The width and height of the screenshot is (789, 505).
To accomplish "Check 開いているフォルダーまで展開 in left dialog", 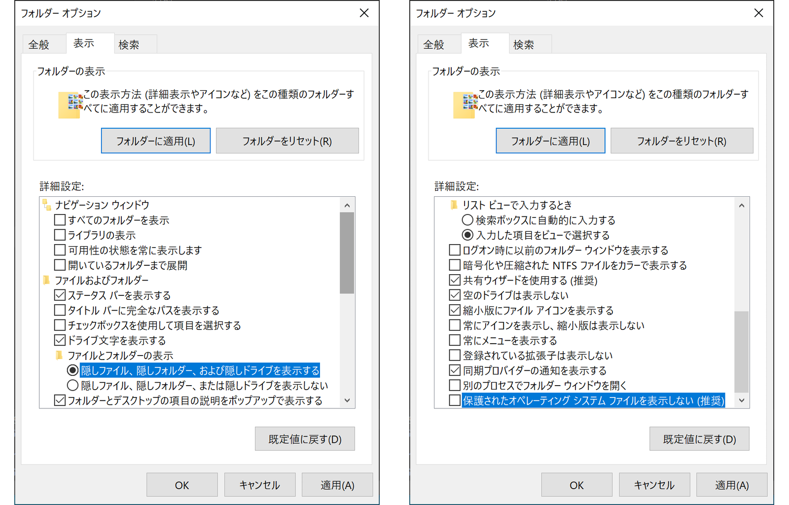I will [60, 265].
